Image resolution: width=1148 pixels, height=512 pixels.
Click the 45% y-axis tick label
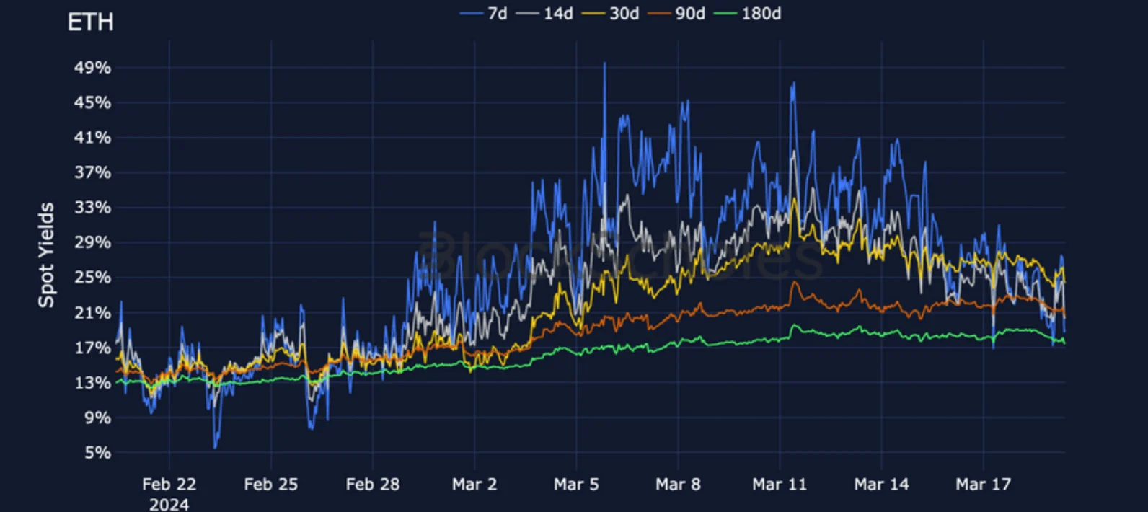pyautogui.click(x=92, y=102)
